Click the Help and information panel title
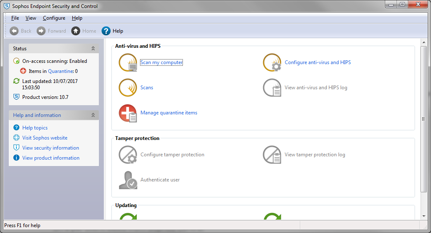Viewport: 431px width, 233px height. pos(37,115)
